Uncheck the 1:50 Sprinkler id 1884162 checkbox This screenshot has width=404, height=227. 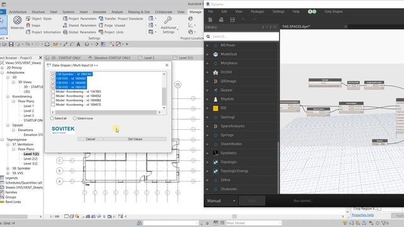pos(53,74)
